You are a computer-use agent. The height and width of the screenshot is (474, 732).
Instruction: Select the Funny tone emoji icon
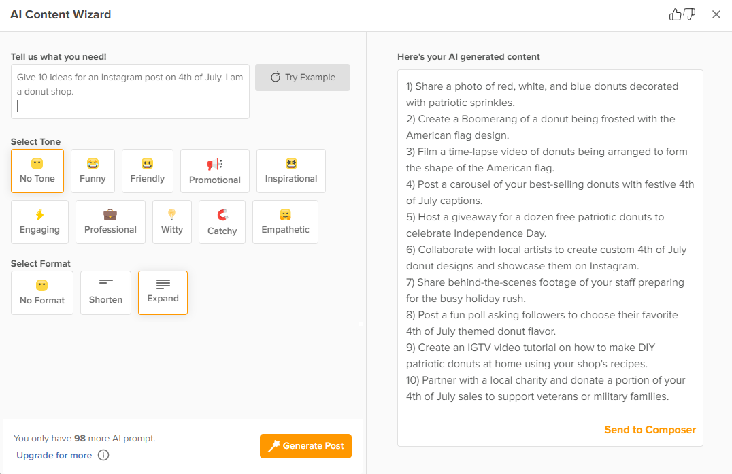click(x=93, y=163)
